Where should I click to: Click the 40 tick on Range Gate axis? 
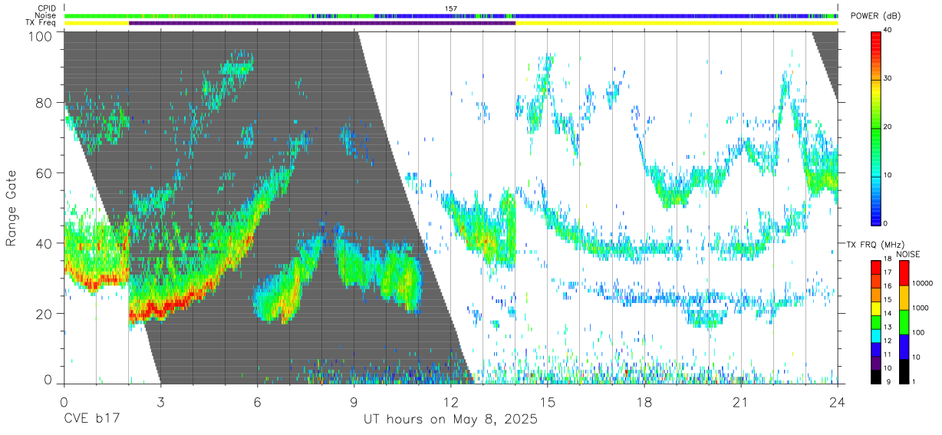44,243
